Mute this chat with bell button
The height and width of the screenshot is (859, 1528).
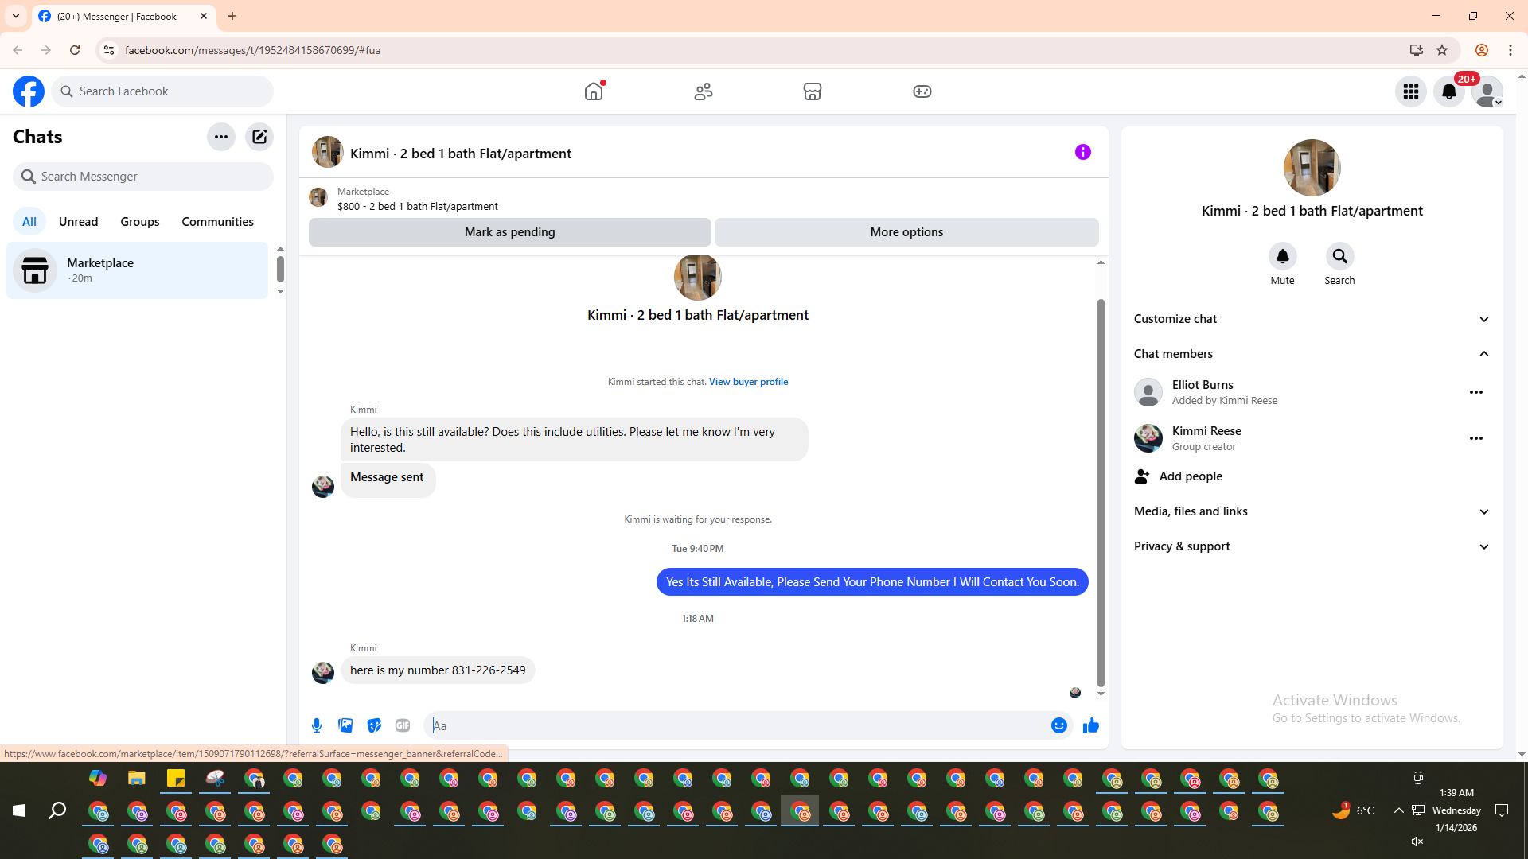point(1282,256)
